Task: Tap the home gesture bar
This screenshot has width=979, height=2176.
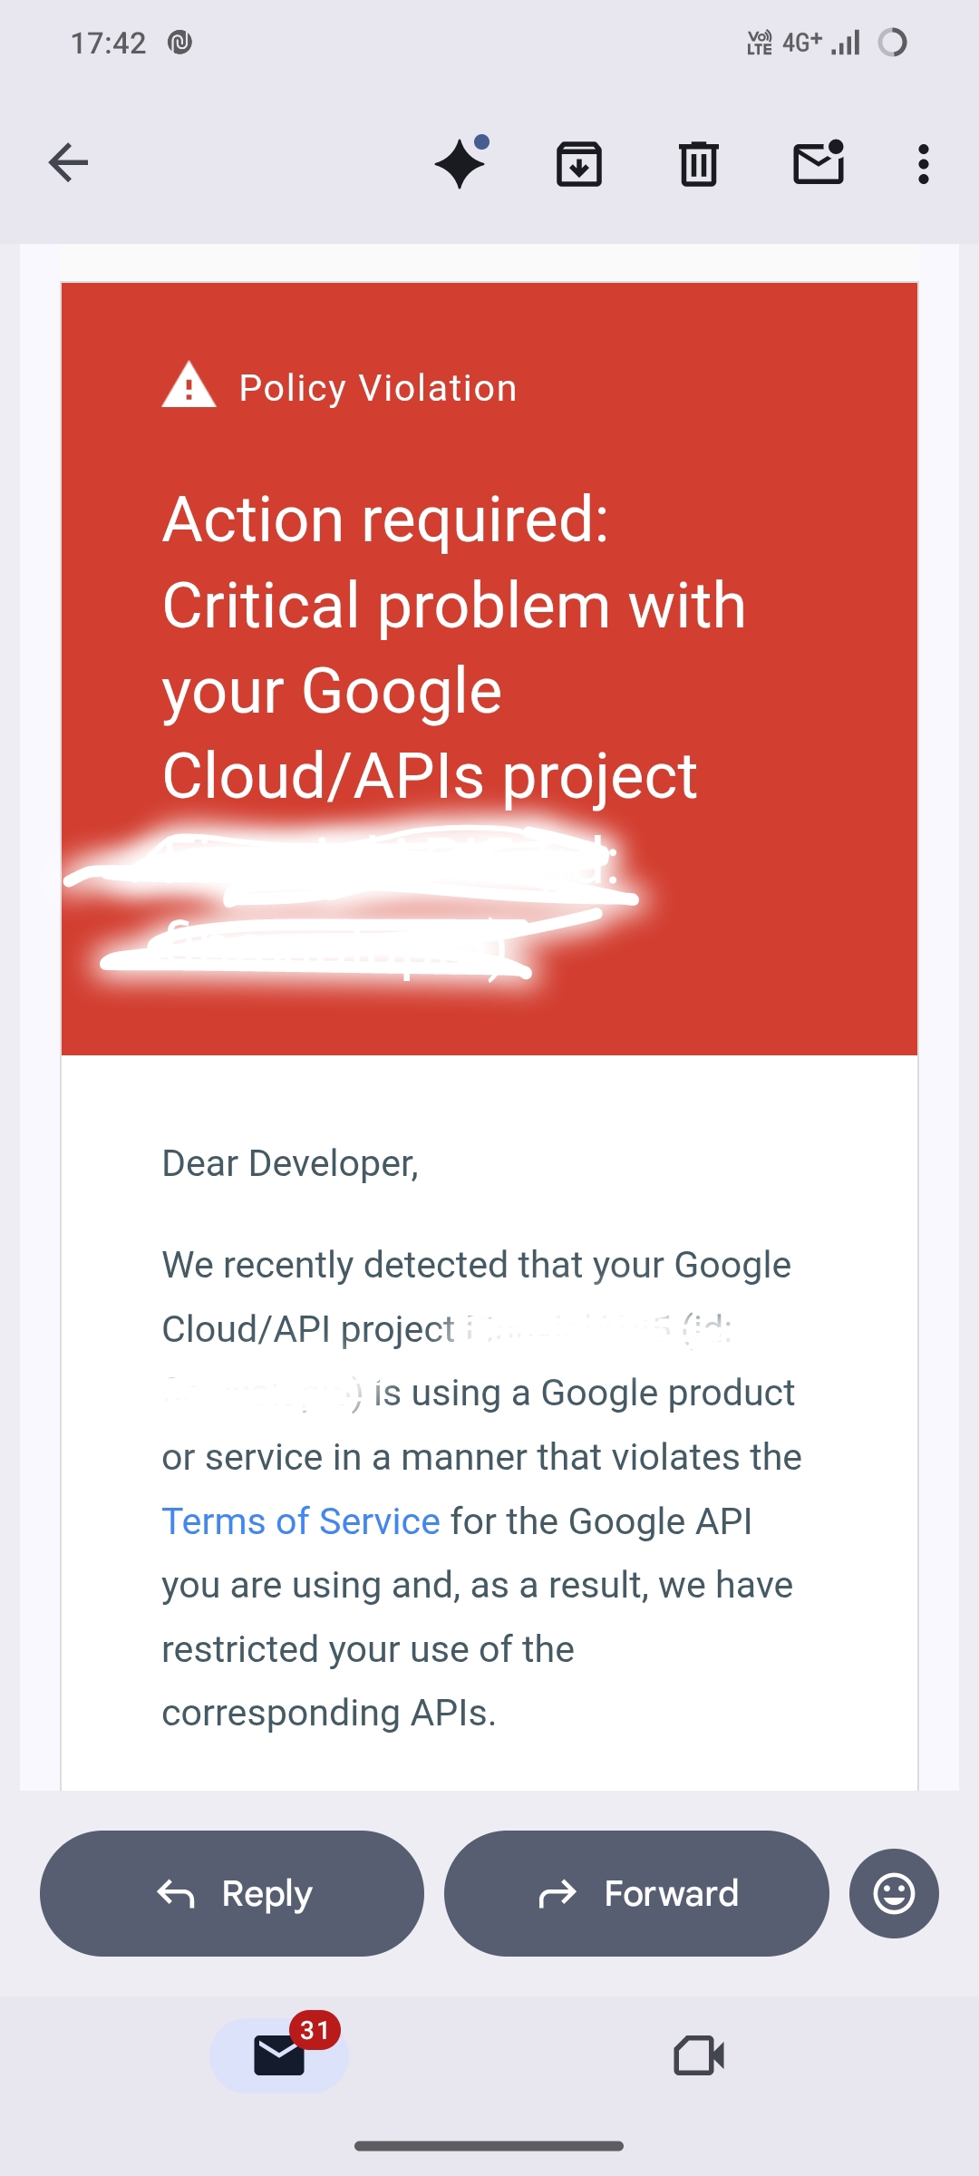Action: [x=489, y=2145]
